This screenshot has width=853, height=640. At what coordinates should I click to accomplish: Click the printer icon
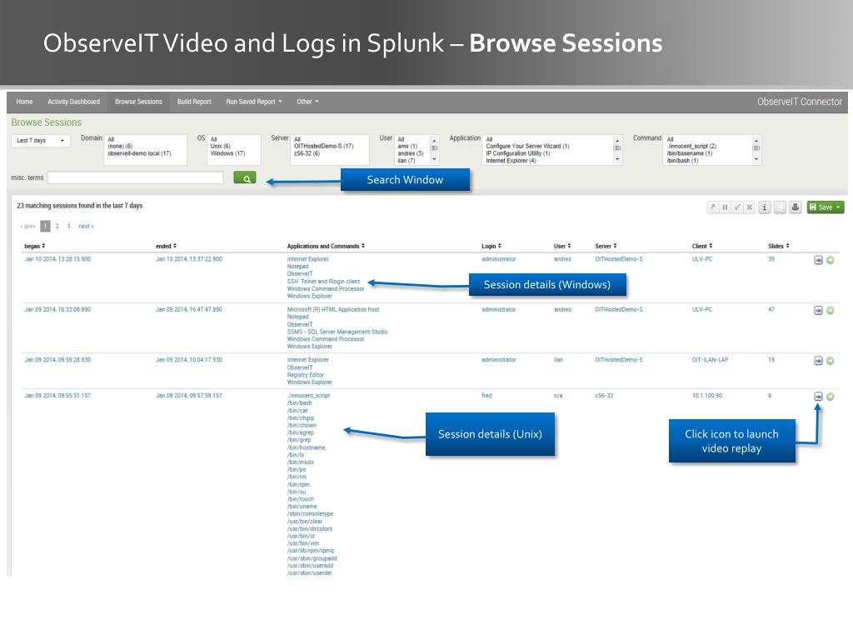tap(796, 207)
